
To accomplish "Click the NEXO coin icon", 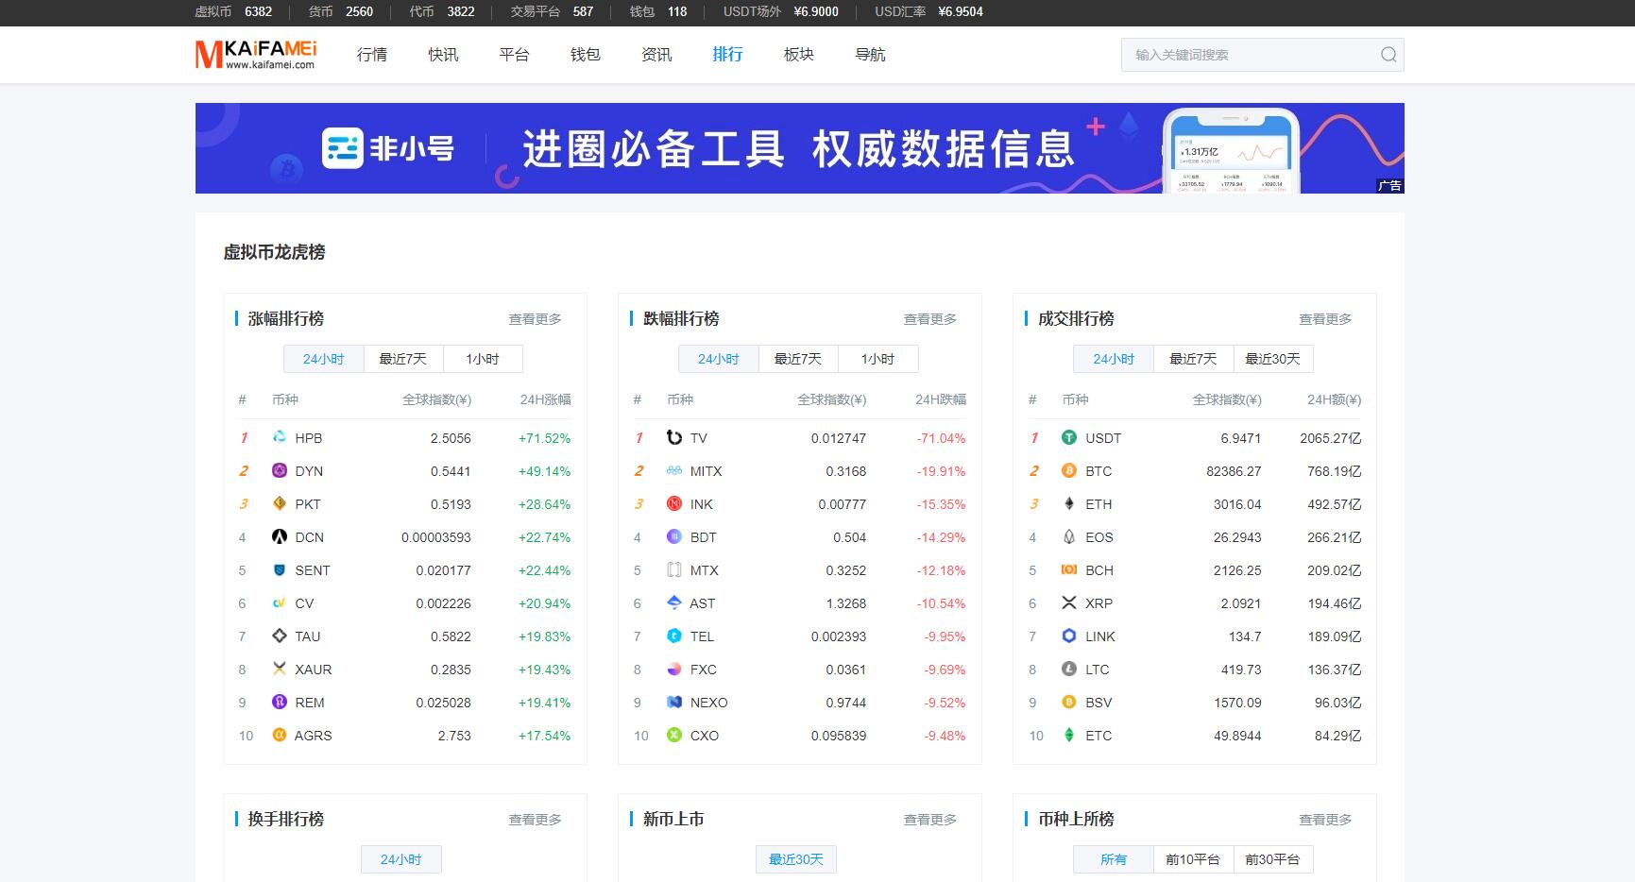I will click(673, 702).
